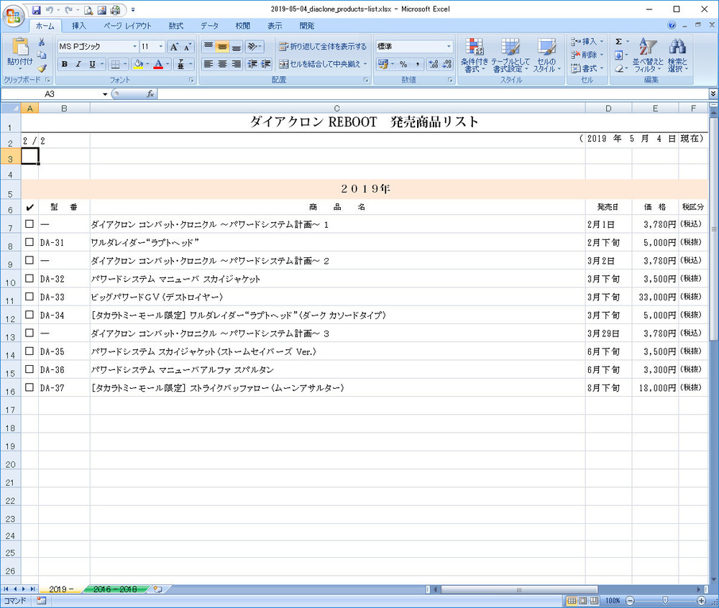Screen dimensions: 719x608
Task: Toggle Underline formatting
Action: (92, 64)
